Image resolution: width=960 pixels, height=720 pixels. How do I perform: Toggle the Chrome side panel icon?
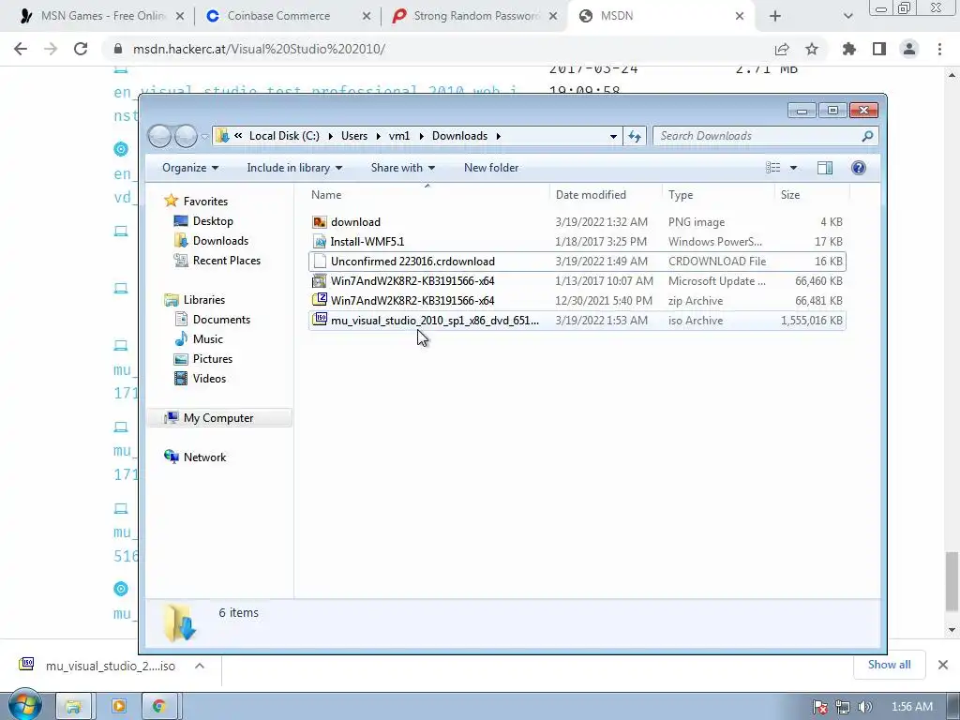click(x=879, y=49)
